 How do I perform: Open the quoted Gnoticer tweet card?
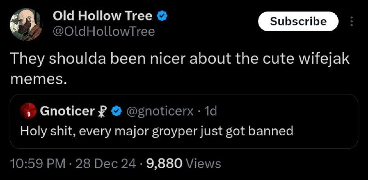tap(184, 121)
